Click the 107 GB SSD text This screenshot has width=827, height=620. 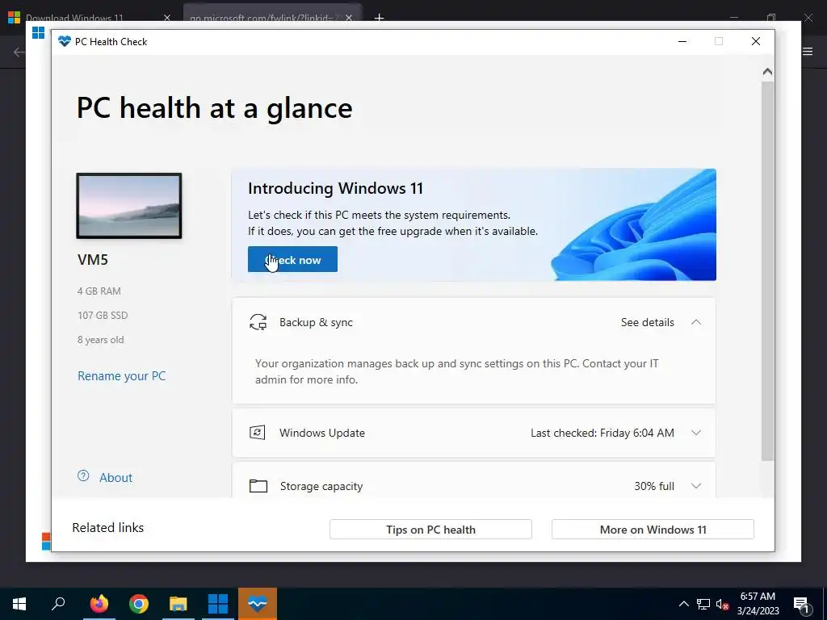coord(103,316)
